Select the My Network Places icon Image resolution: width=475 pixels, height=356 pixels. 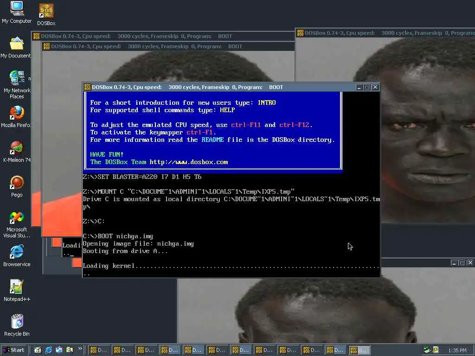coord(17,84)
